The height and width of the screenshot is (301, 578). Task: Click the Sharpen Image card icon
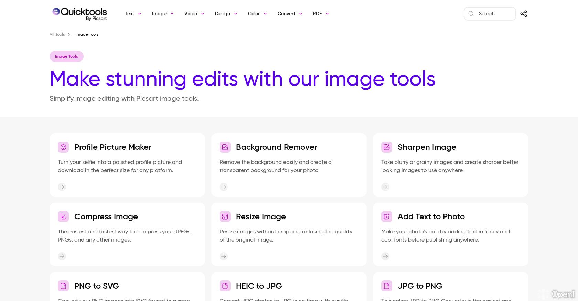click(x=387, y=147)
